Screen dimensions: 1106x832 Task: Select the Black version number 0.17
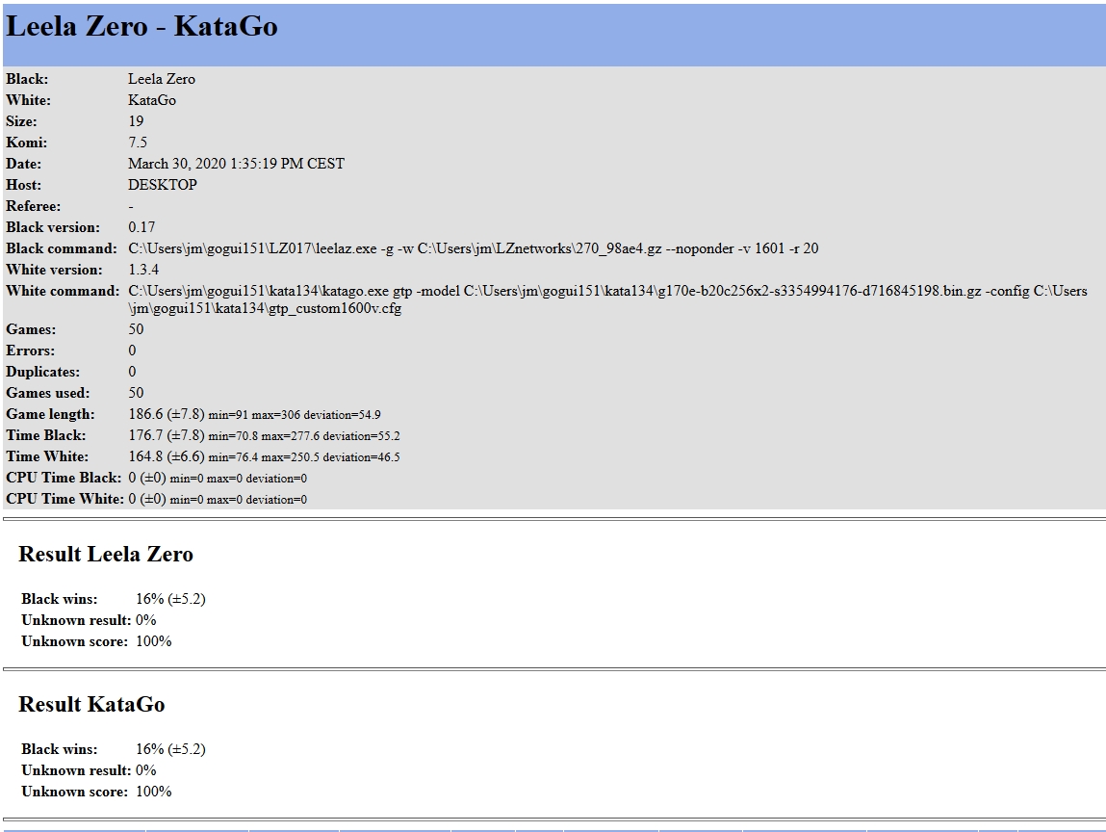(141, 227)
